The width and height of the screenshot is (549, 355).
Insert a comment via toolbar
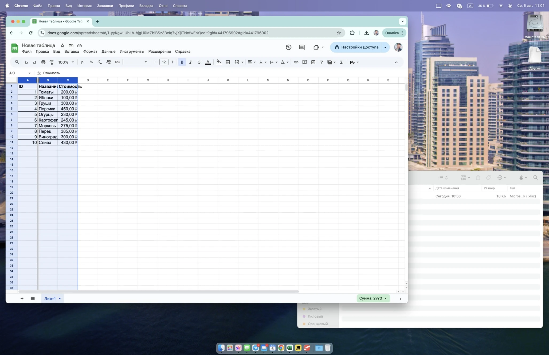coord(304,62)
